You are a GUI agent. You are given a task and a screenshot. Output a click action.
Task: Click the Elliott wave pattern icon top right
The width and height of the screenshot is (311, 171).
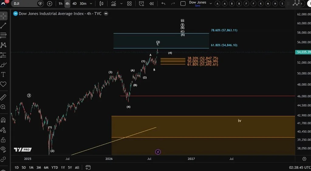click(x=296, y=3)
